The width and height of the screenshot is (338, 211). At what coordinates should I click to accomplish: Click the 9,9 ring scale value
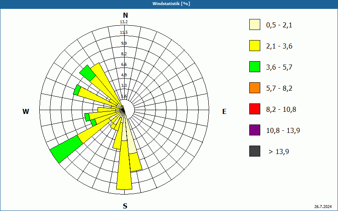(x=124, y=43)
